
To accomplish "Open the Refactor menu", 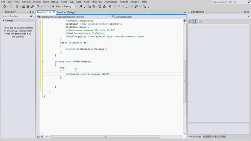I will (26, 2).
